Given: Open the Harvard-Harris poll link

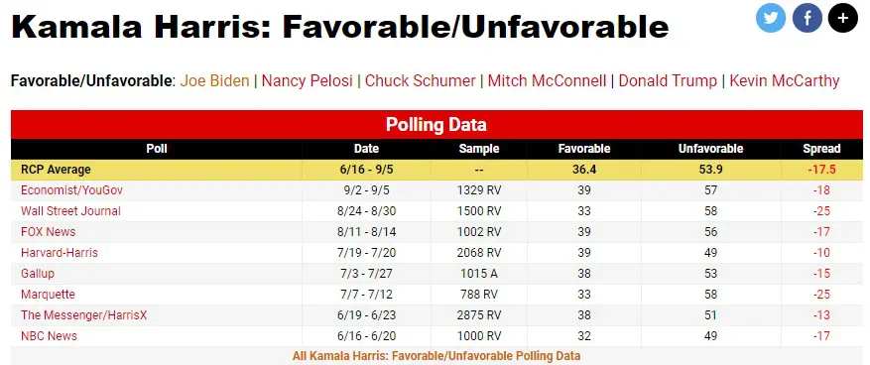Looking at the screenshot, I should point(60,253).
